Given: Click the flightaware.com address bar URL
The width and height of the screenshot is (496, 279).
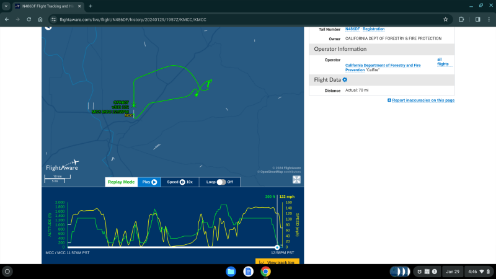Looking at the screenshot, I should pyautogui.click(x=133, y=20).
